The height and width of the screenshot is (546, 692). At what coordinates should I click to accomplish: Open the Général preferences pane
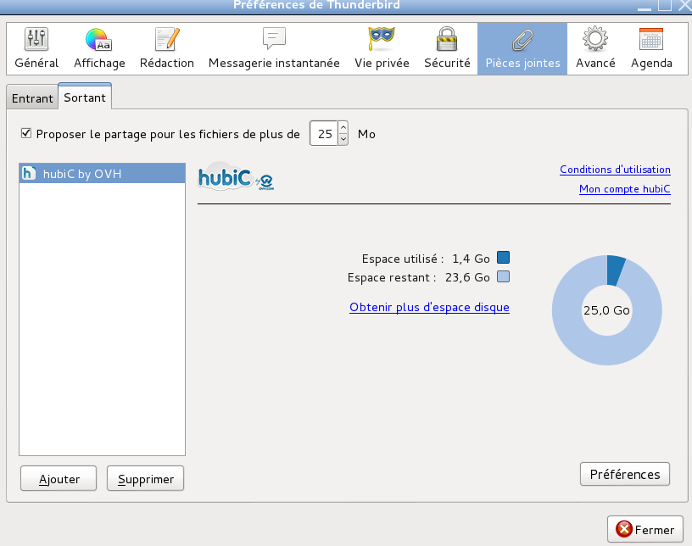pos(36,48)
